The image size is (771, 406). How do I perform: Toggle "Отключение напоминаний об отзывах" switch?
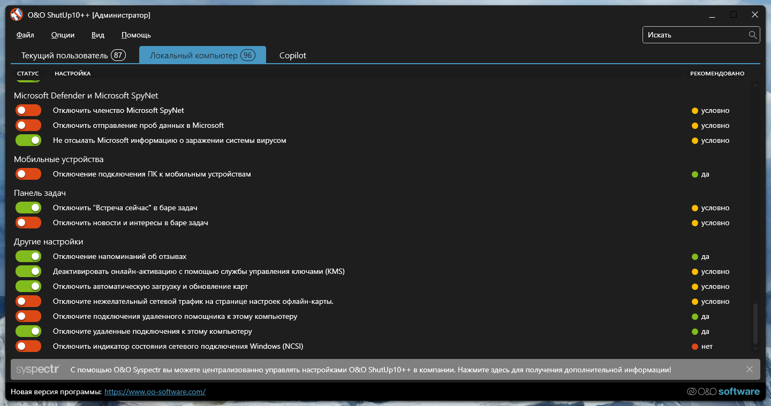point(28,257)
